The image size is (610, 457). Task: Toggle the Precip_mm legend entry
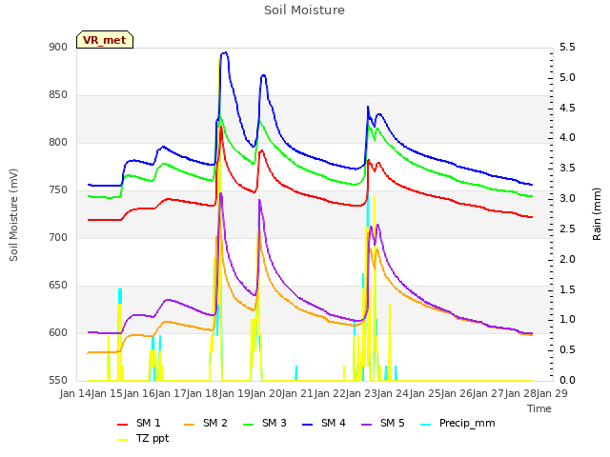pyautogui.click(x=457, y=423)
